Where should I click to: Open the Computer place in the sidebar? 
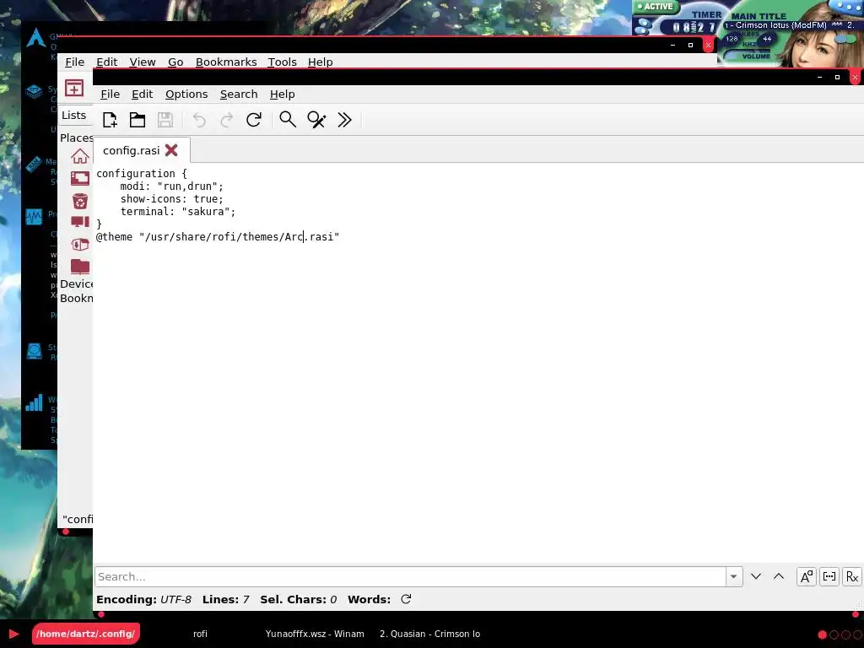80,222
